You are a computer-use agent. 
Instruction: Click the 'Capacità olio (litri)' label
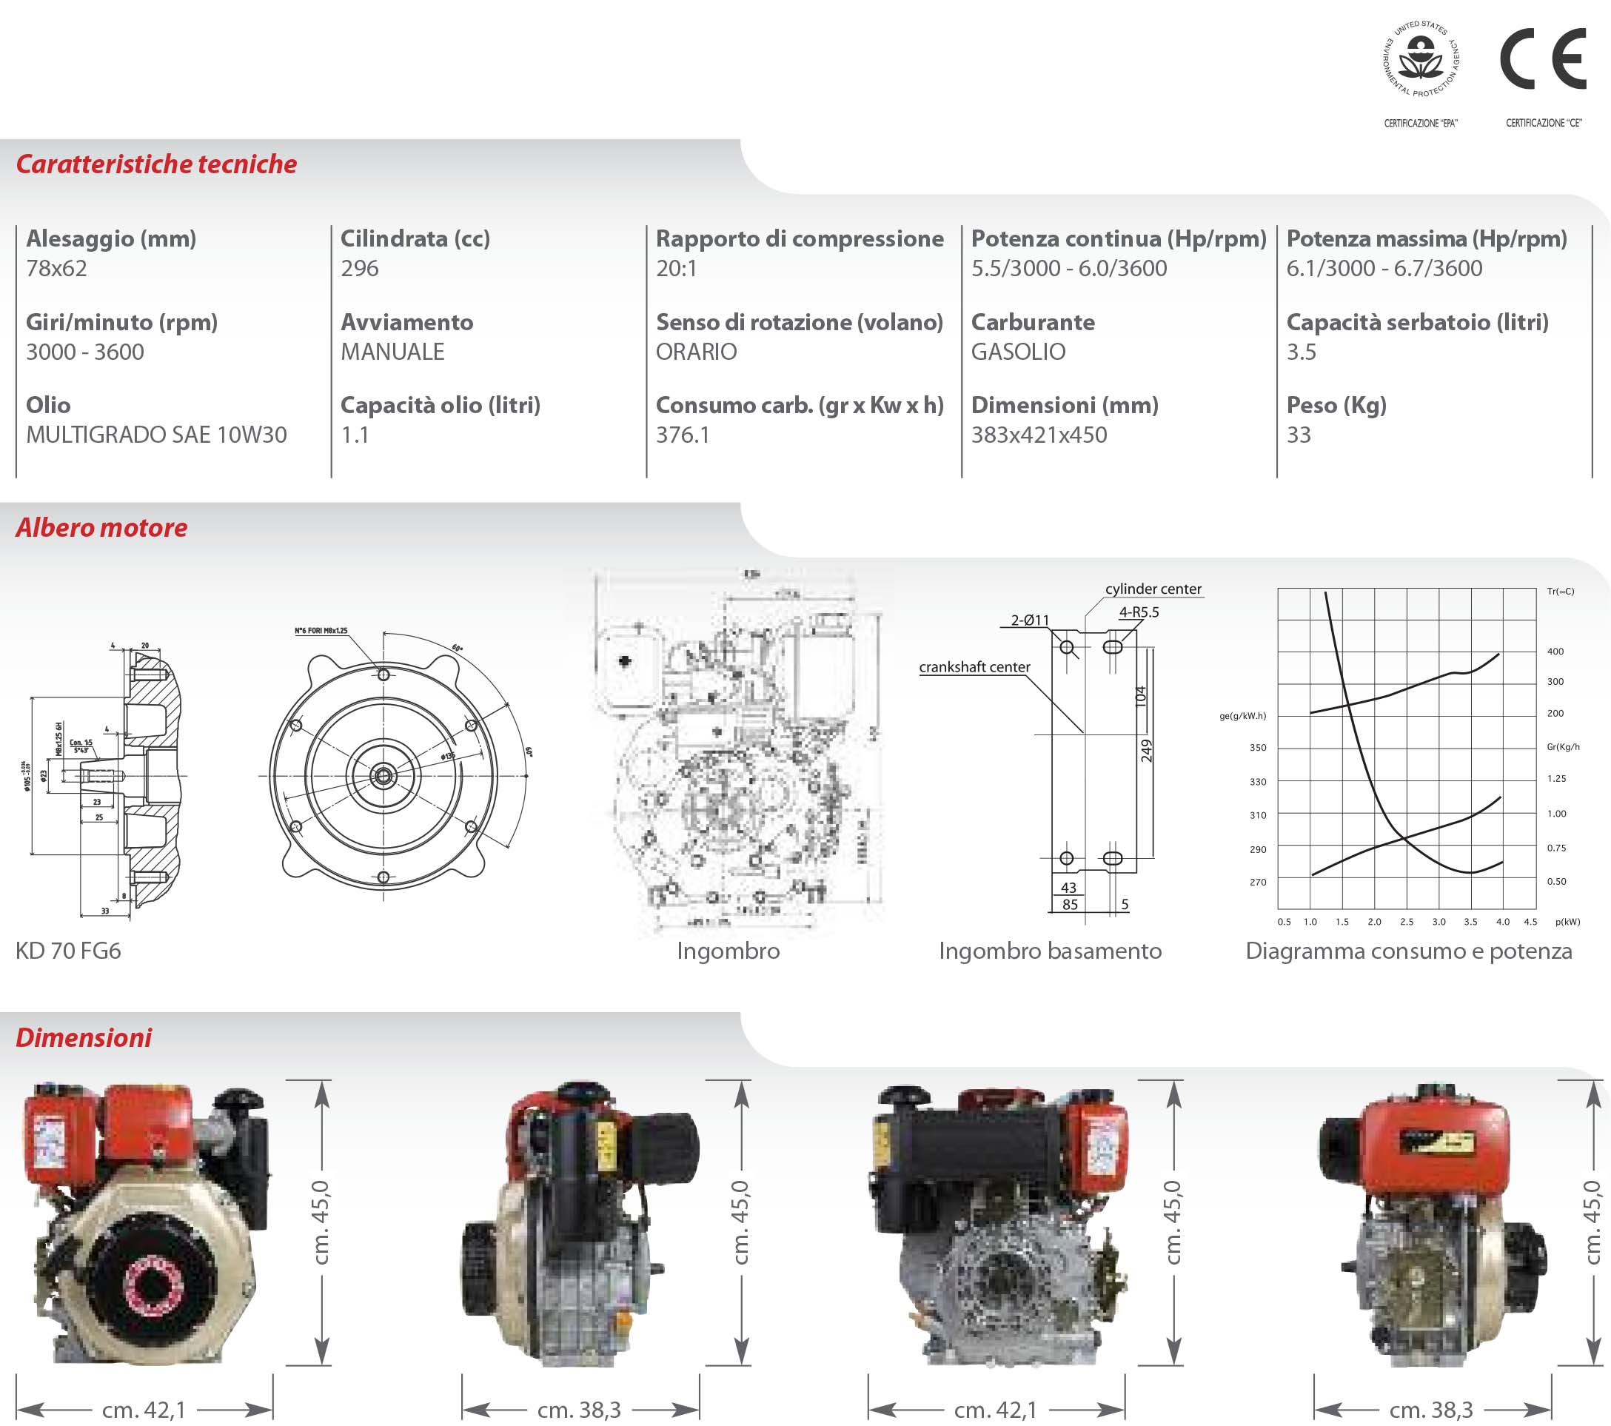click(441, 405)
